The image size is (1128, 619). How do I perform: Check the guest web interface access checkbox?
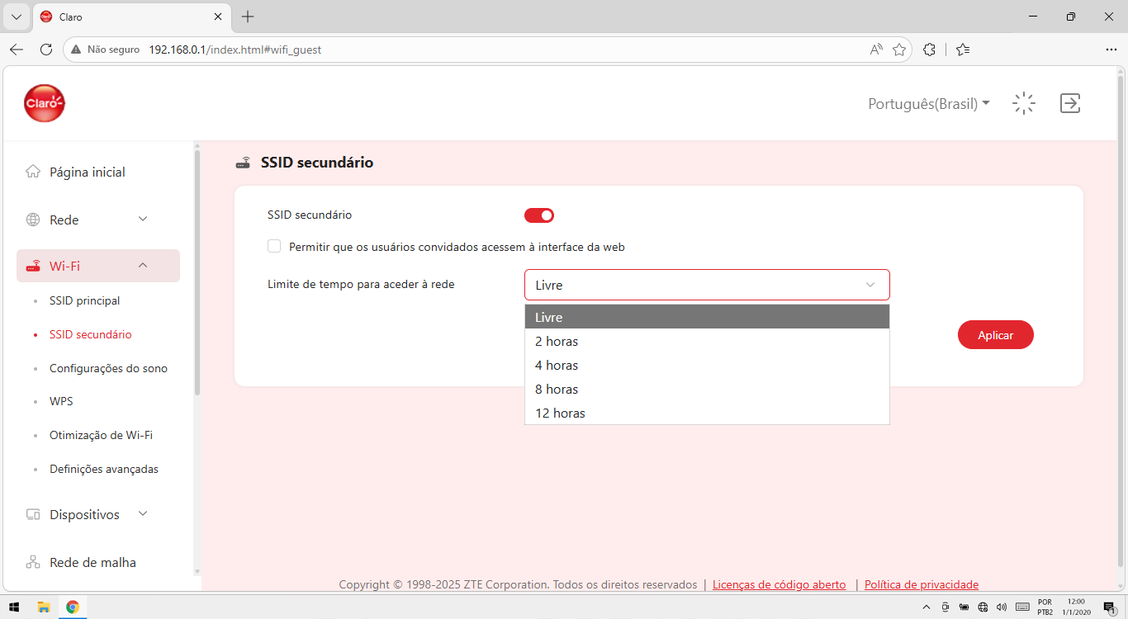click(274, 246)
